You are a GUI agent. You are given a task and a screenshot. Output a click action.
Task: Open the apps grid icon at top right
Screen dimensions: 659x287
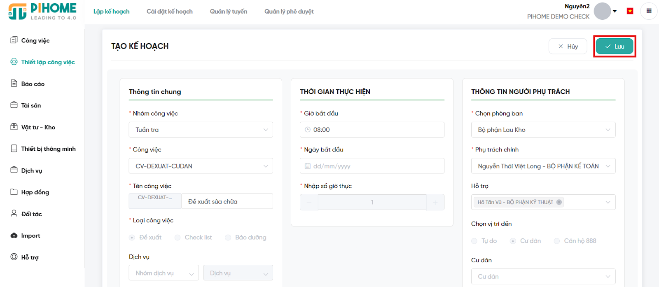[x=649, y=11]
